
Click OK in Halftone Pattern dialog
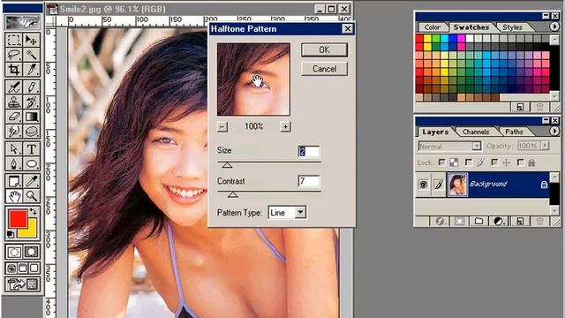coord(324,49)
